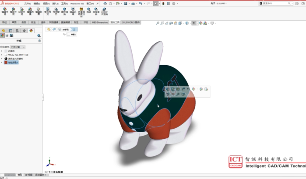
Task: Open the Edit (编辑) menu
Action: click(x=37, y=4)
